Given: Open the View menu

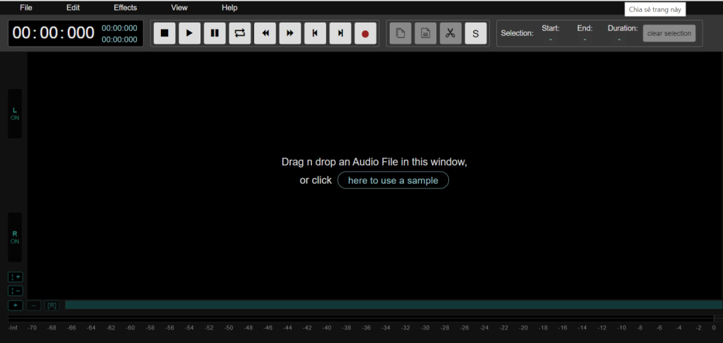Looking at the screenshot, I should tap(179, 8).
